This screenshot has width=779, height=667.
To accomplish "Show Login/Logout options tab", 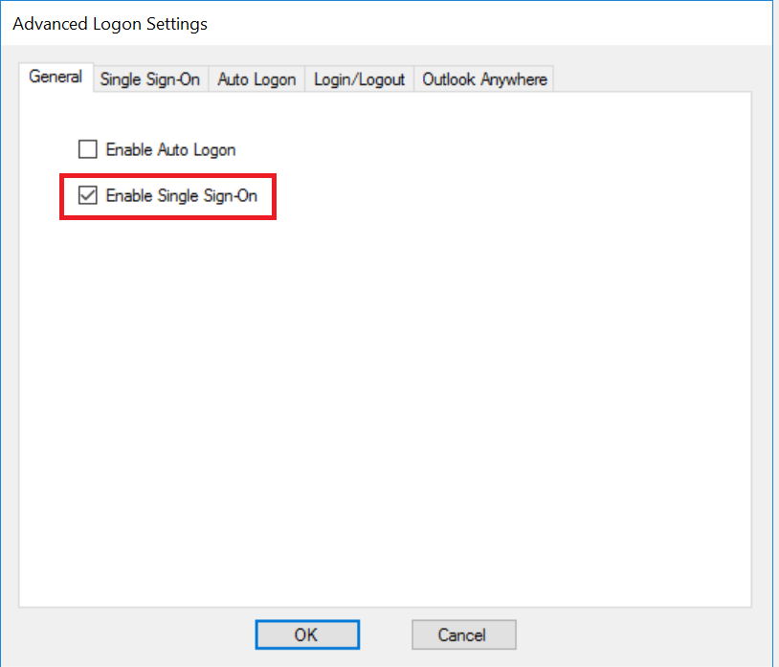I will 360,79.
